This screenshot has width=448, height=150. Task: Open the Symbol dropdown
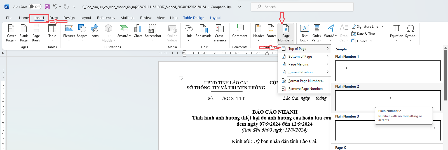411,33
